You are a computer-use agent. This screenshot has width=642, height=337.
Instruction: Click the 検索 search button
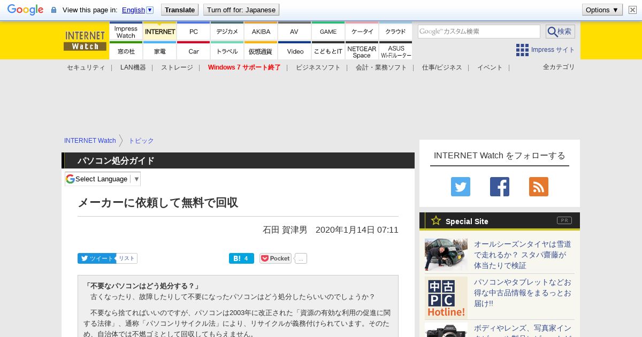pyautogui.click(x=560, y=32)
